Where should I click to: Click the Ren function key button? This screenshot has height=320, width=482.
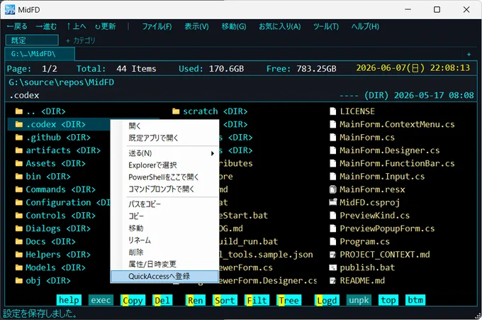[x=195, y=300]
